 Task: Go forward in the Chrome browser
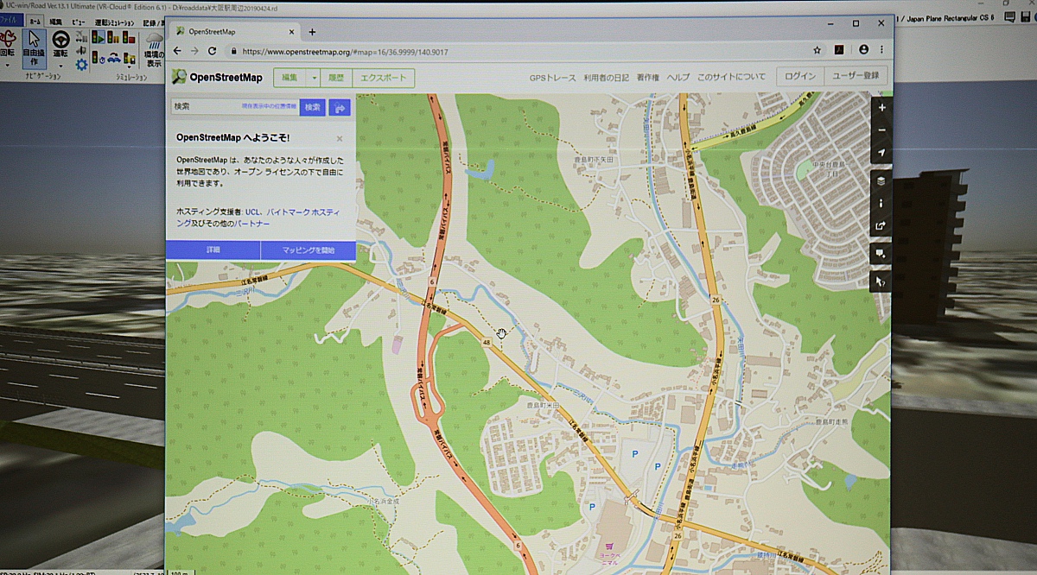[x=194, y=51]
